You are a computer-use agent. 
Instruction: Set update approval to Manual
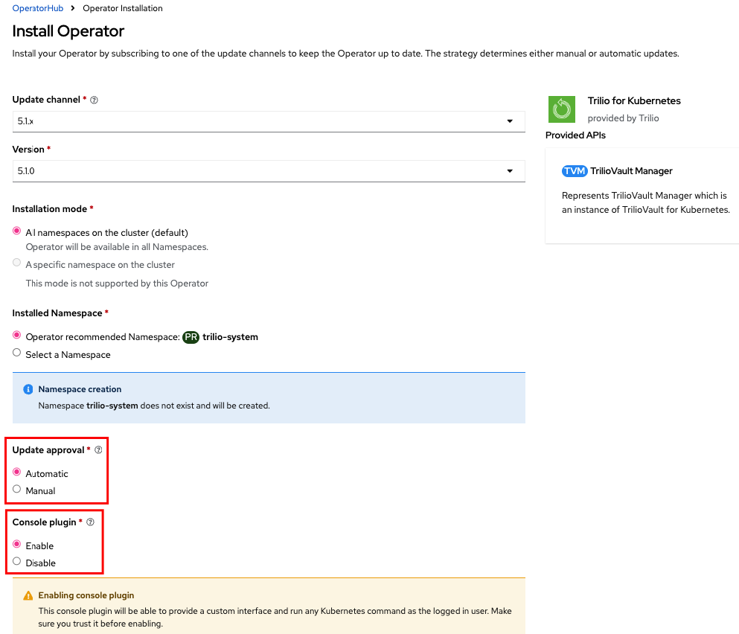[17, 490]
